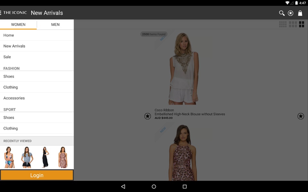Open Shoes under SPORT
This screenshot has height=192, width=308.
(x=37, y=117)
